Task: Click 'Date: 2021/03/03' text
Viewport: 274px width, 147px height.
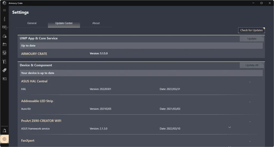Action: 170,109
